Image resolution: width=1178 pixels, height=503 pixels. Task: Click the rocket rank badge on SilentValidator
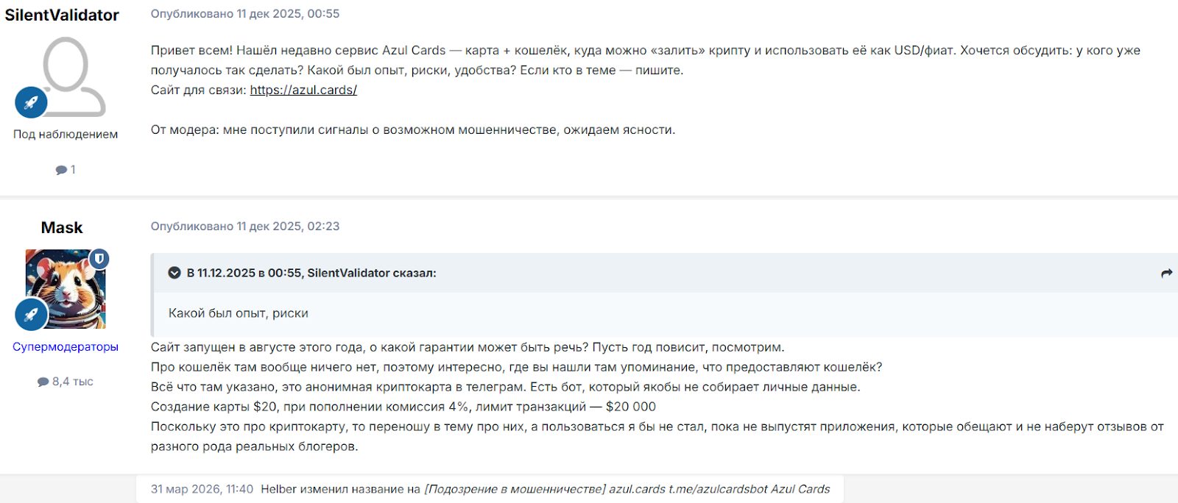click(x=31, y=103)
